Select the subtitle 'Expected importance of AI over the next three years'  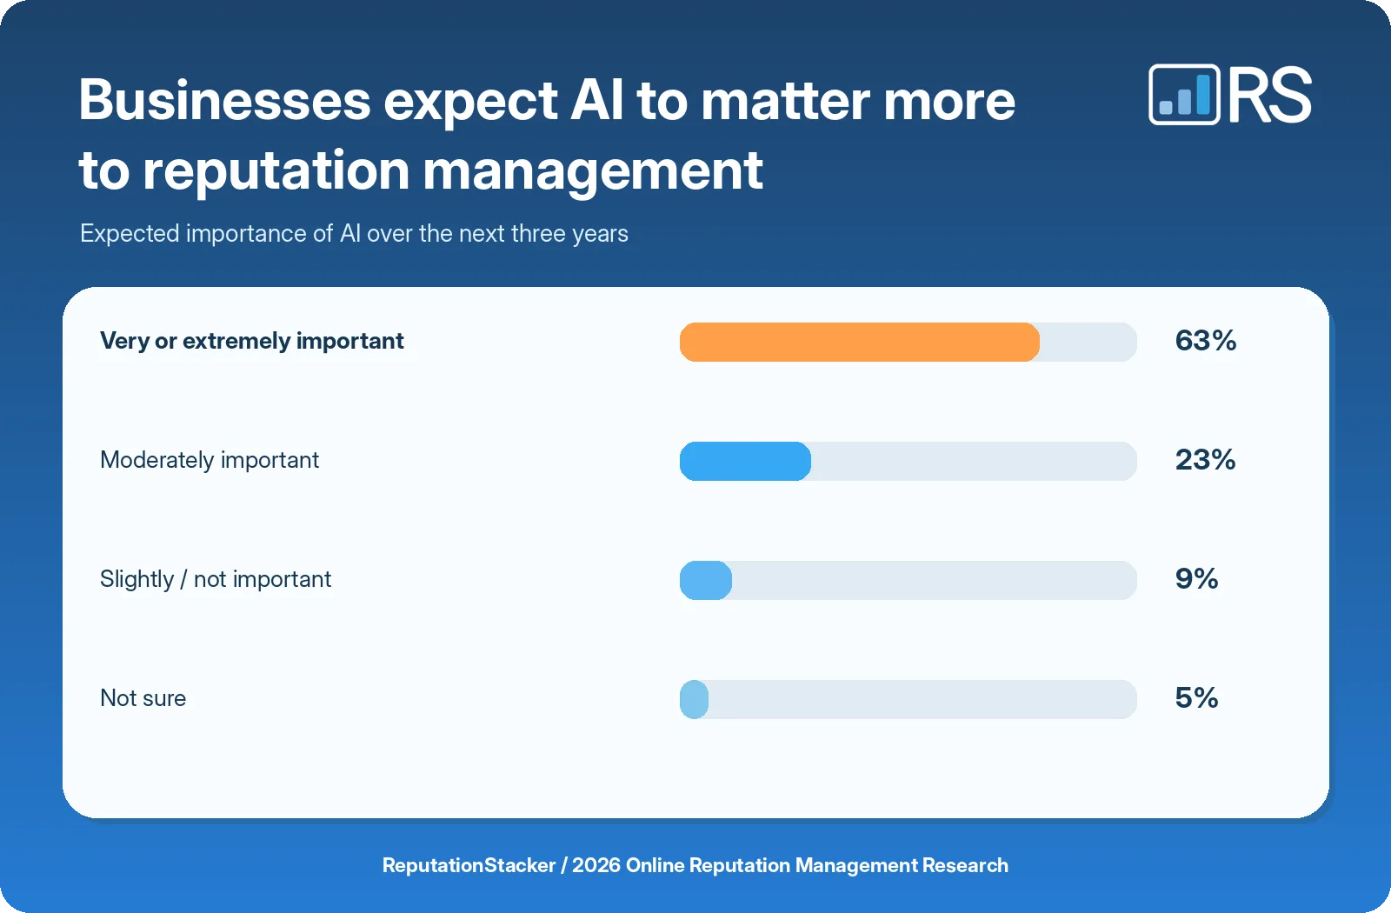point(354,234)
